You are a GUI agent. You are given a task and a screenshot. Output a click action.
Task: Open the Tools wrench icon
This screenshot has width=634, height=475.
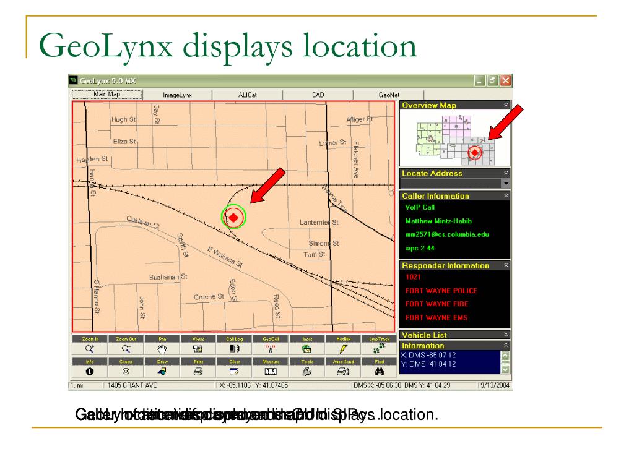307,371
